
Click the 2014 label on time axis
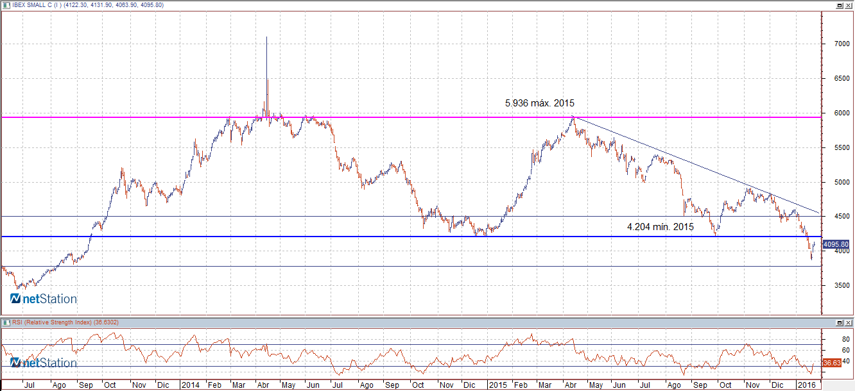[x=190, y=385]
